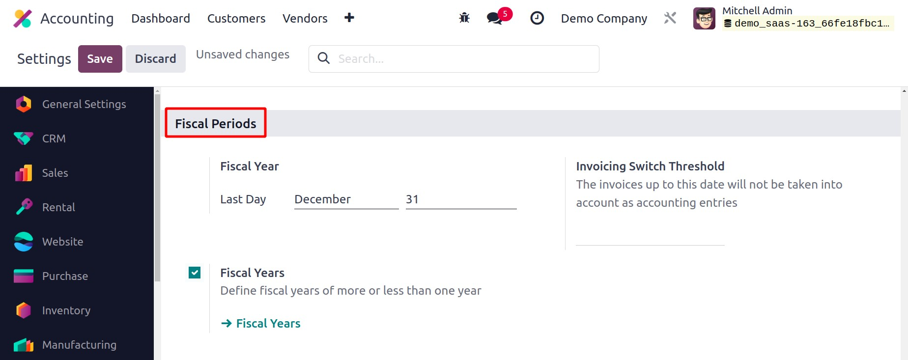Click the wrench and screwdriver tools icon
Image resolution: width=908 pixels, height=360 pixels.
[x=670, y=18]
